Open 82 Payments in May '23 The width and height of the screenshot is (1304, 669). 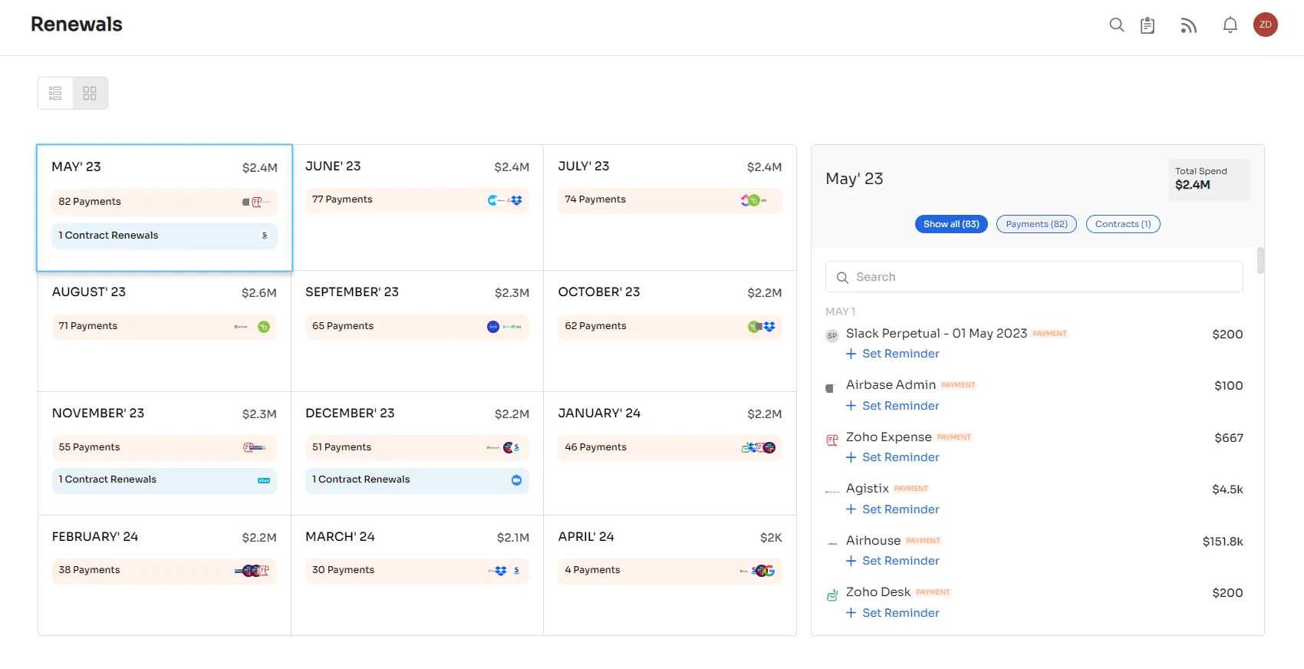point(164,202)
